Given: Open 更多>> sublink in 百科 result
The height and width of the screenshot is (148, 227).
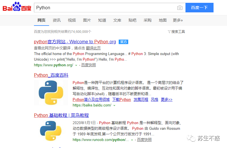Looking at the screenshot, I should tap(167, 100).
